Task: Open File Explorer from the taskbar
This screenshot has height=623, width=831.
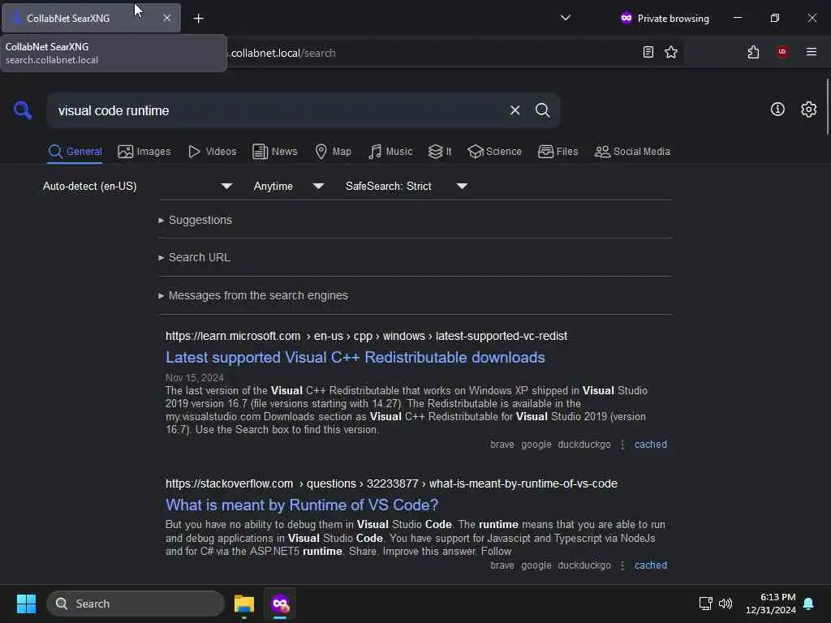Action: (x=243, y=604)
